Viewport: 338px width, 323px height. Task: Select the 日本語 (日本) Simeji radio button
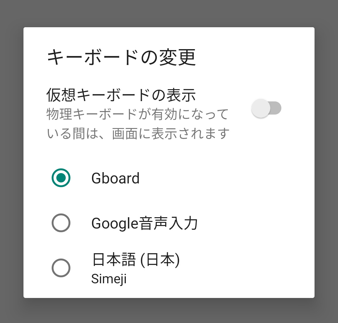pos(61,268)
